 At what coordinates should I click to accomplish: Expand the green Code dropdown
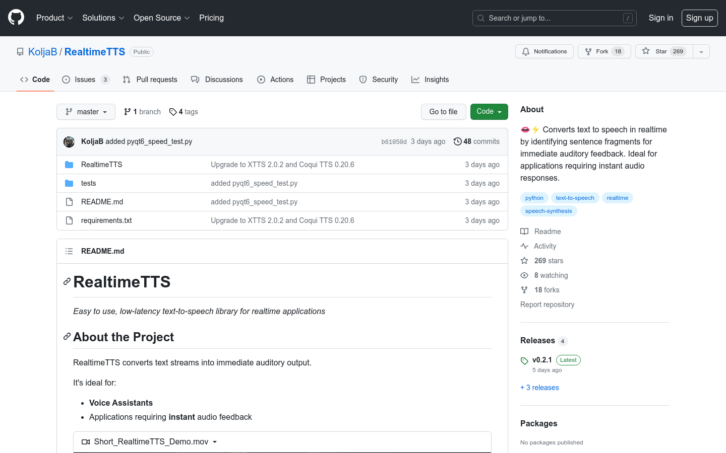click(489, 112)
